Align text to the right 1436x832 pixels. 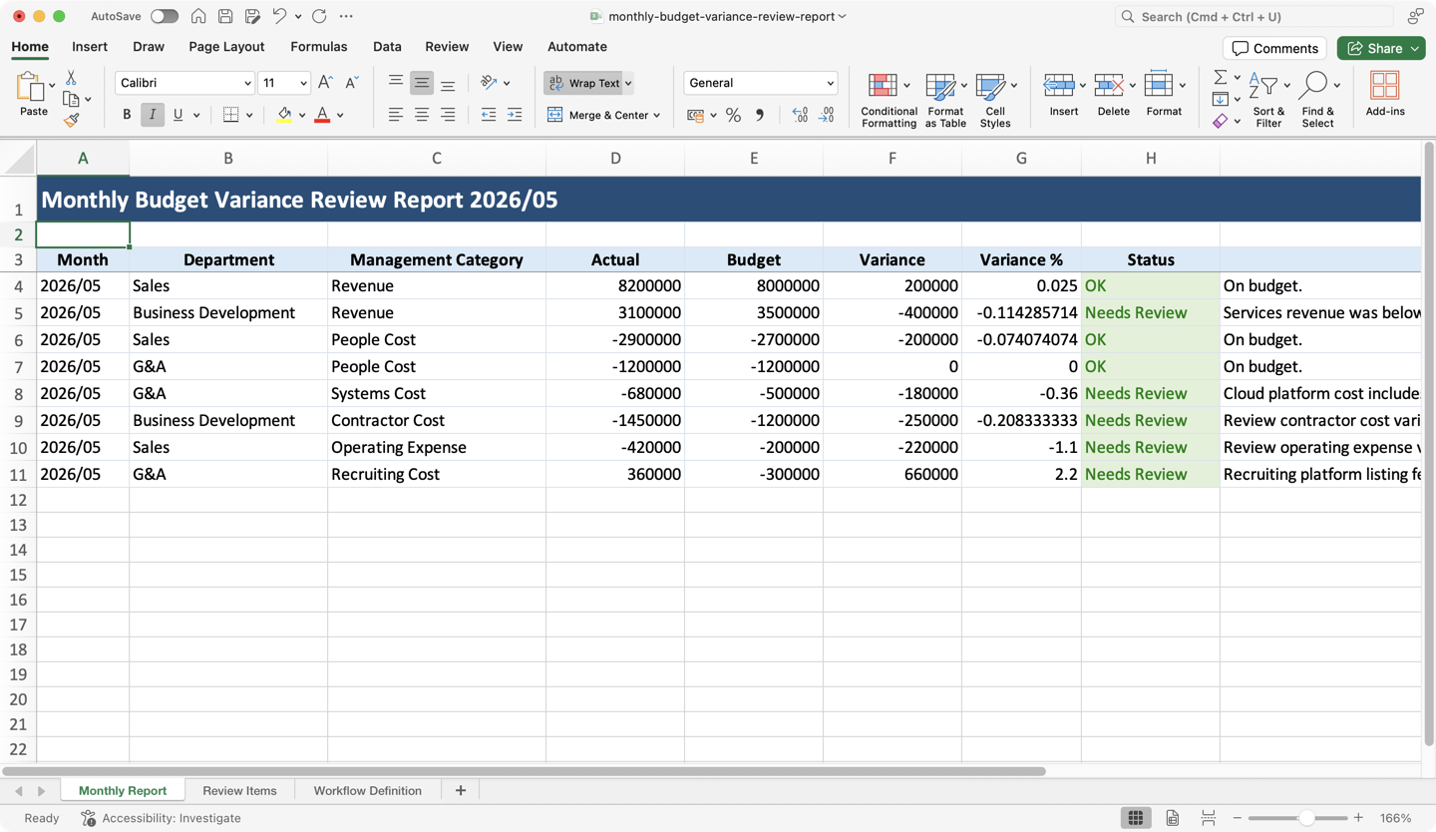tap(448, 115)
